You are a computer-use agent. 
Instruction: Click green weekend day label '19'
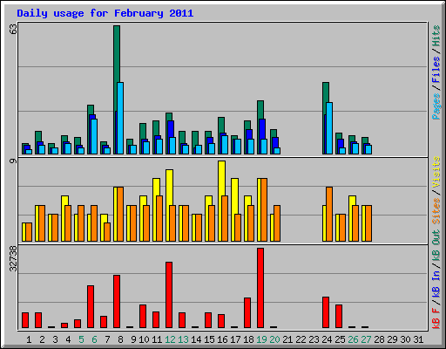[x=261, y=339]
